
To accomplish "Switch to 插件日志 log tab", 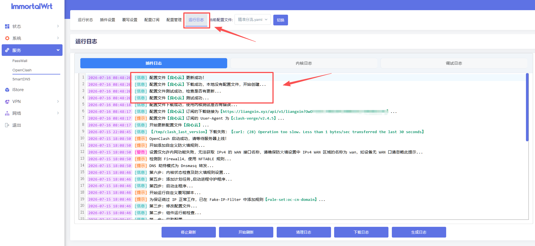I will pos(154,63).
